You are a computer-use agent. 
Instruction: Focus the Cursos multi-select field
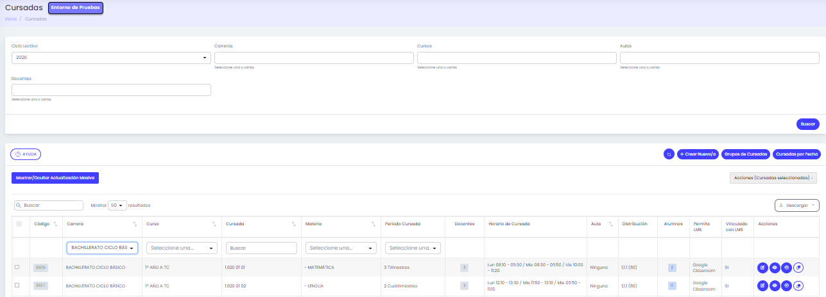[517, 58]
